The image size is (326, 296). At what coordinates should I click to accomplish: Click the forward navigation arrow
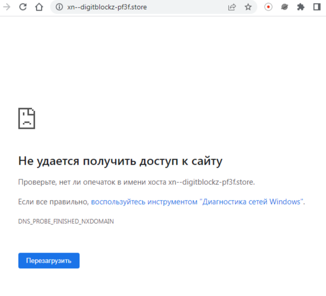pyautogui.click(x=7, y=7)
